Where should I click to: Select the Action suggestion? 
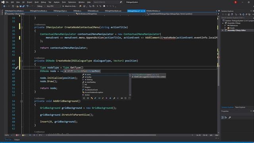tap(105, 95)
